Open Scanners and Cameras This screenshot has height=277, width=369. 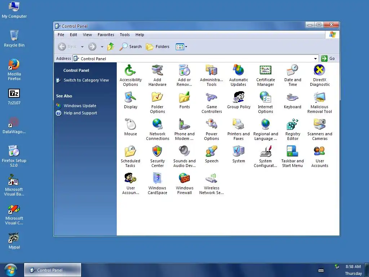[320, 129]
